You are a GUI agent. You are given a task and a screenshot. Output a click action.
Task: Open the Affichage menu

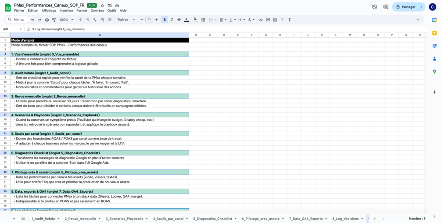49,11
